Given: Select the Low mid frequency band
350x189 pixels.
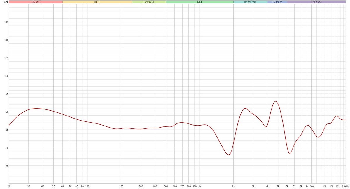Looking at the screenshot, I should pos(149,2).
